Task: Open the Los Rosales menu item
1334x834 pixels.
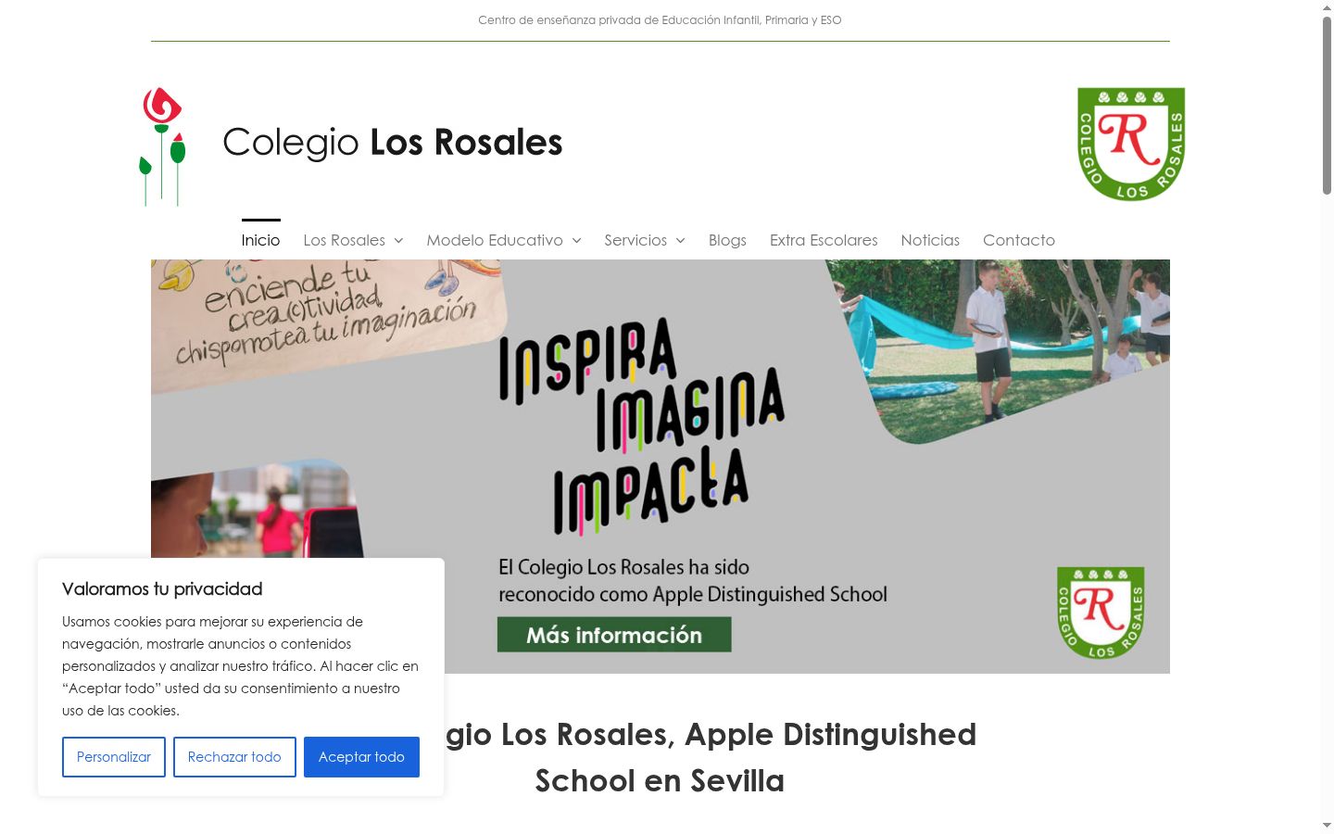Action: pos(344,240)
